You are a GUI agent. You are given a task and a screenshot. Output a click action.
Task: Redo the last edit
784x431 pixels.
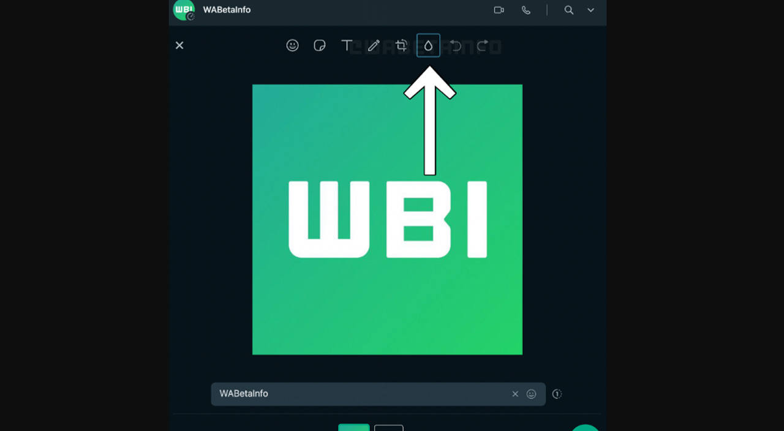(481, 45)
